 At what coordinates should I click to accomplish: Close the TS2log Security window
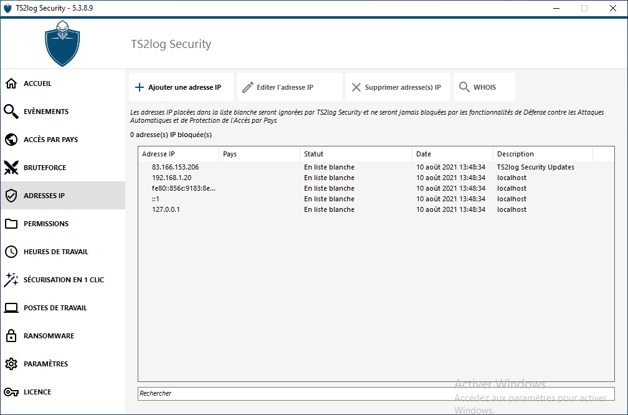[613, 8]
